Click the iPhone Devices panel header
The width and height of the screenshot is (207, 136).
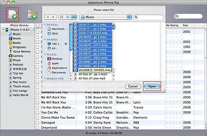19,25
